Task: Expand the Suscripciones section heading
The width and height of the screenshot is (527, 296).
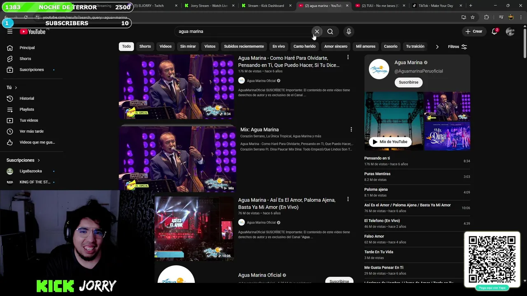Action: point(23,160)
